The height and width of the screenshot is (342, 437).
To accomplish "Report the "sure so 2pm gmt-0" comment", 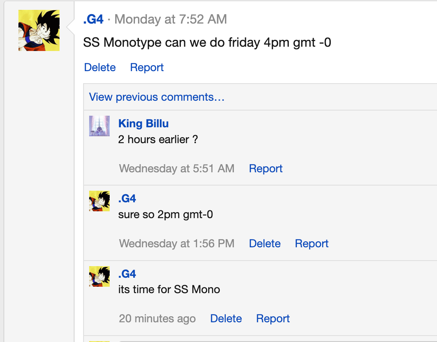I will pyautogui.click(x=311, y=243).
